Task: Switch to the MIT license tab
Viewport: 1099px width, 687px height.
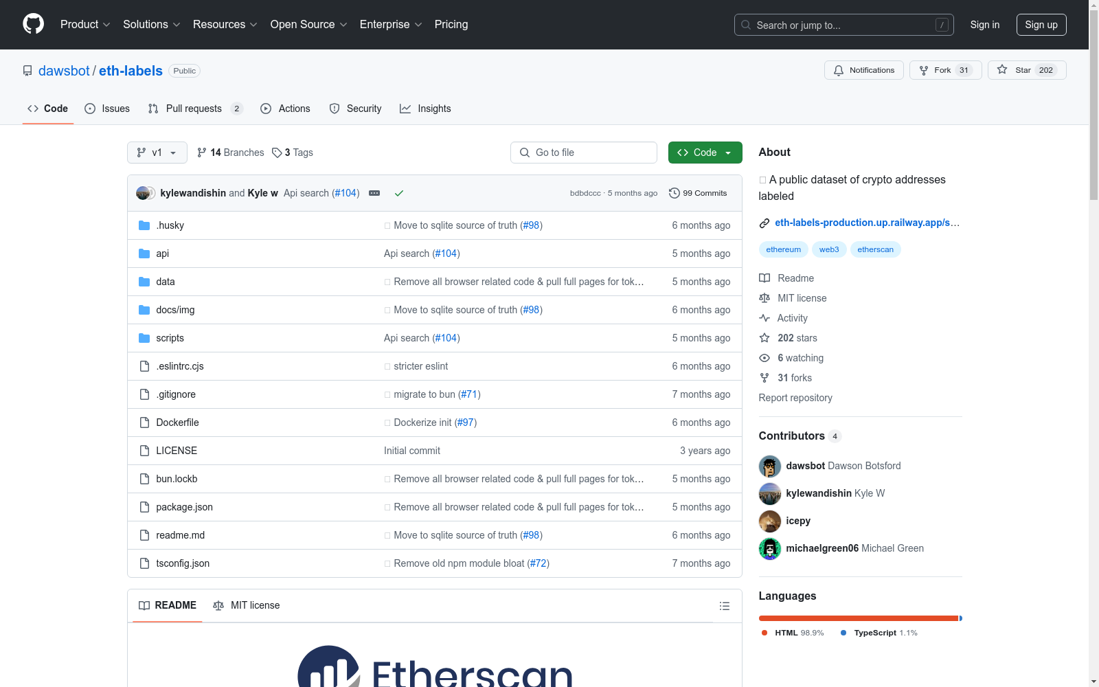Action: click(247, 605)
